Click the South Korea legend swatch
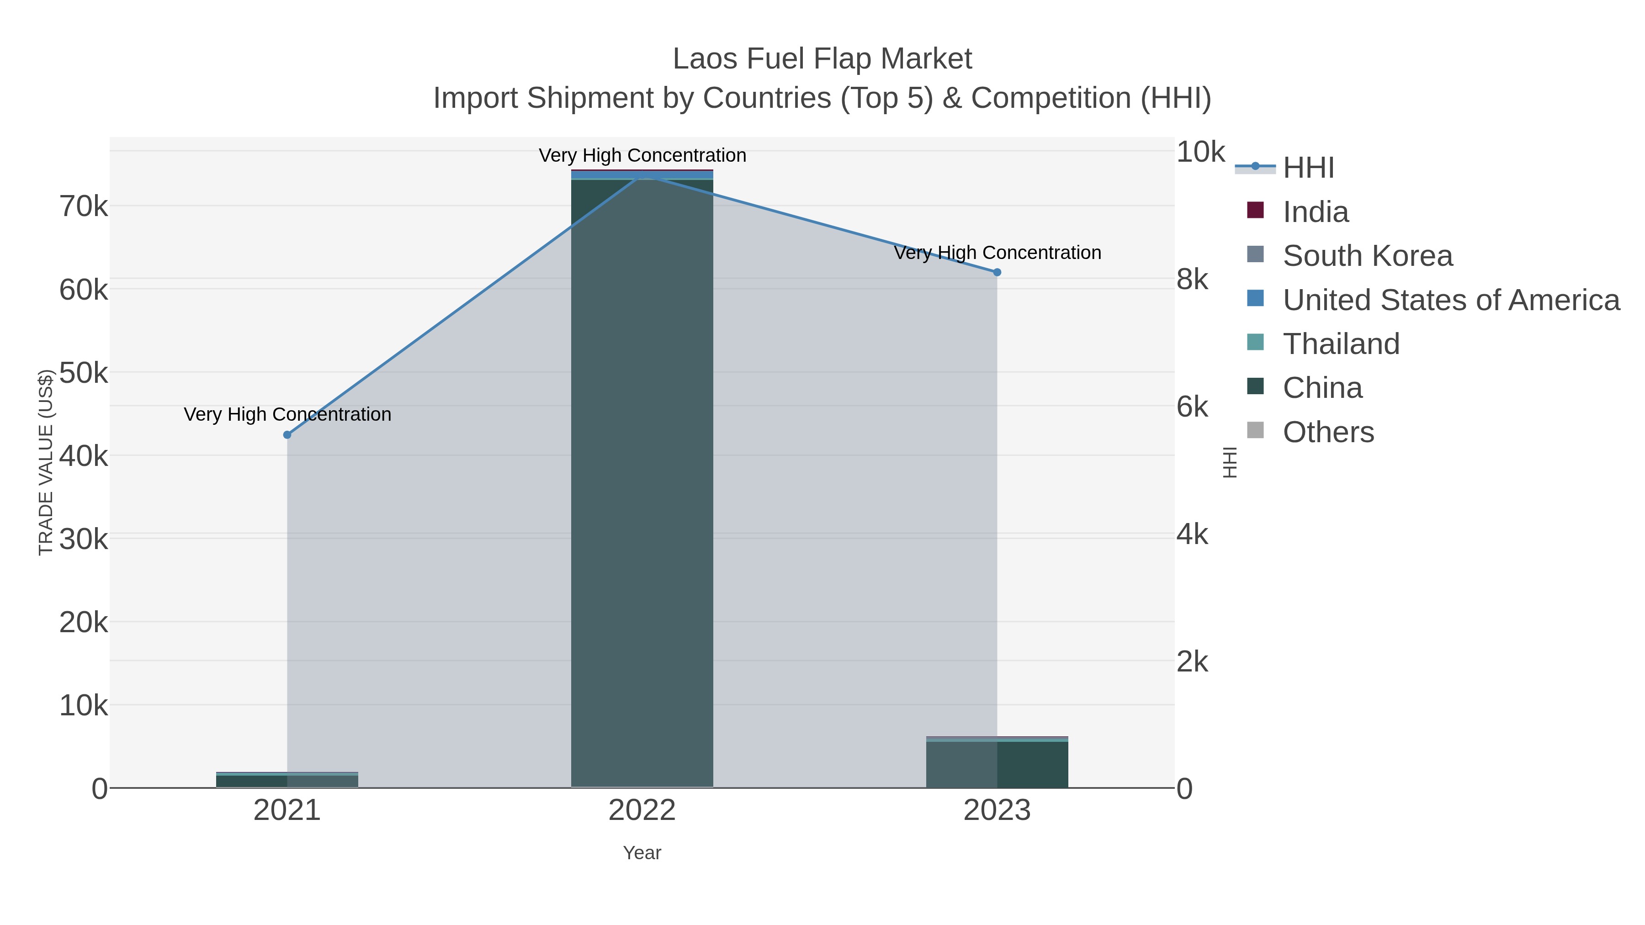This screenshot has width=1645, height=925. coord(1256,254)
